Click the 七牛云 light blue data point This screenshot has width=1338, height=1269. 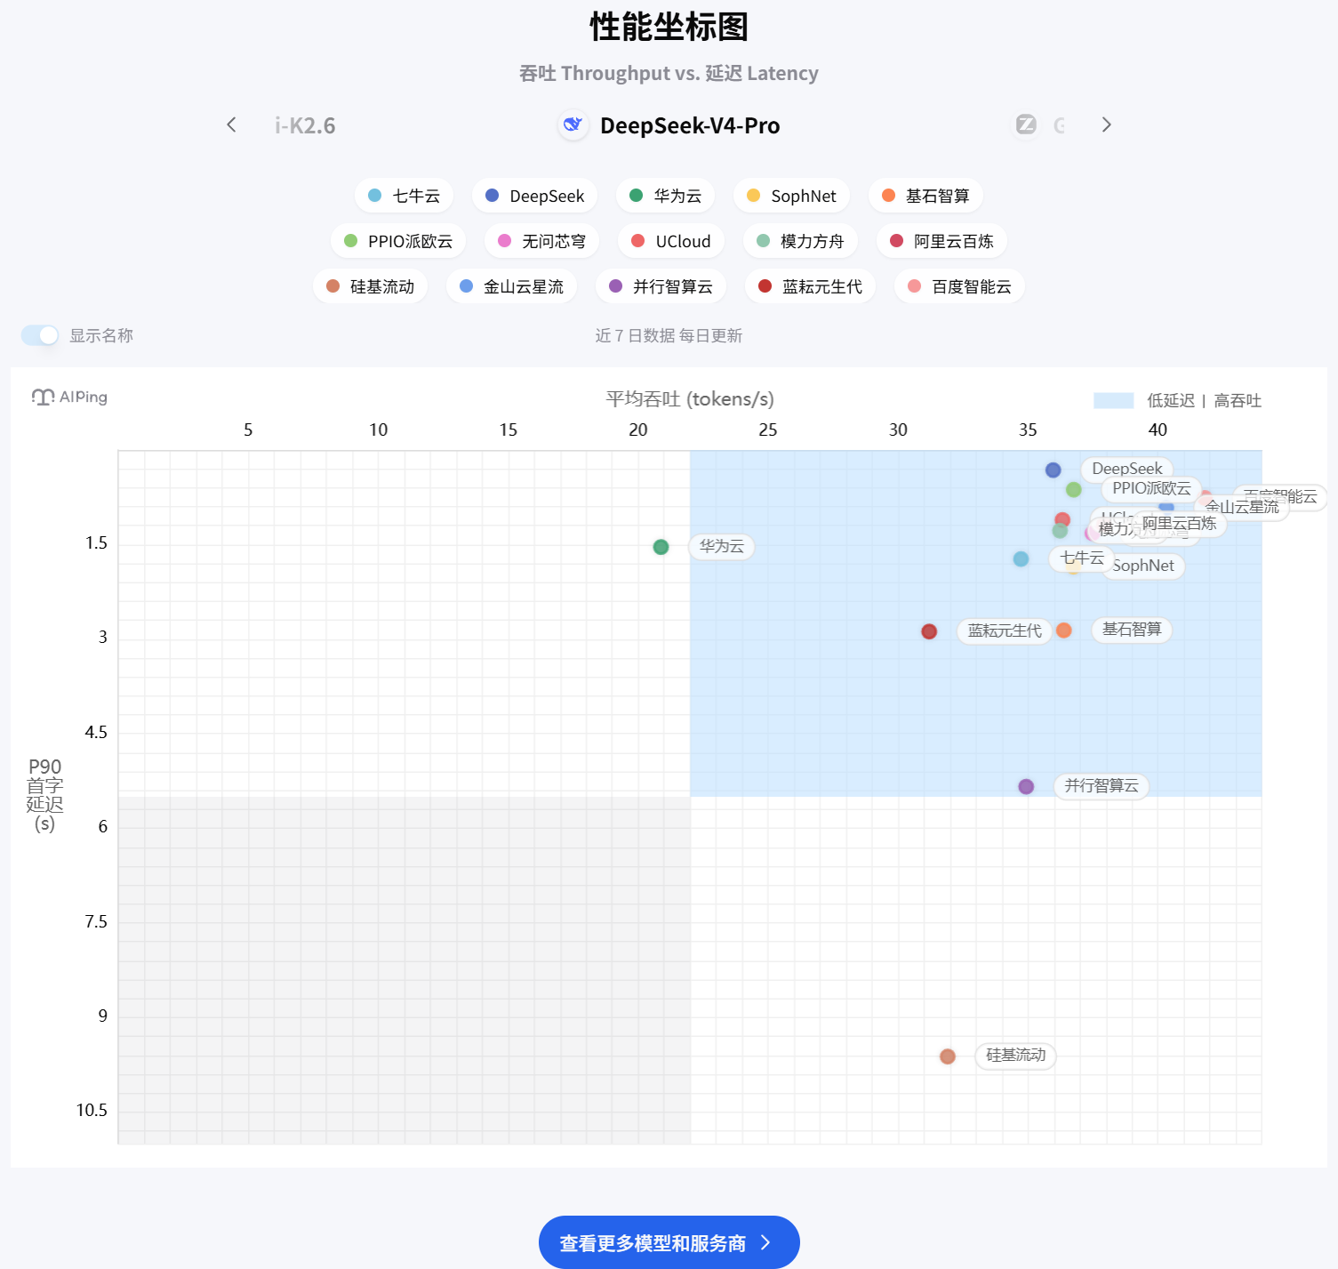pyautogui.click(x=1021, y=559)
